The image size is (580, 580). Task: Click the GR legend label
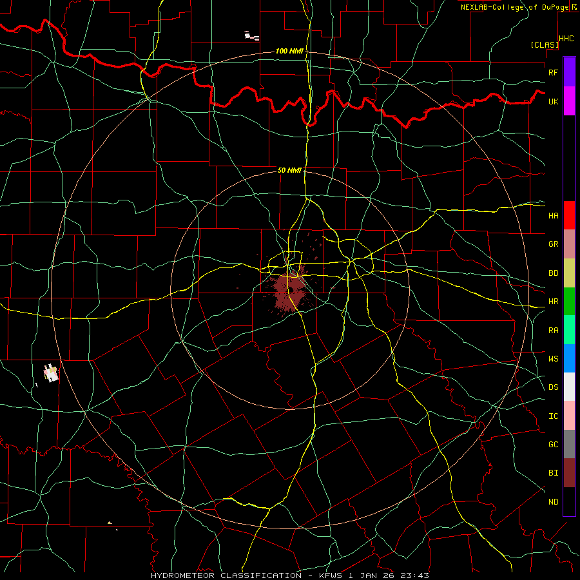tap(554, 244)
